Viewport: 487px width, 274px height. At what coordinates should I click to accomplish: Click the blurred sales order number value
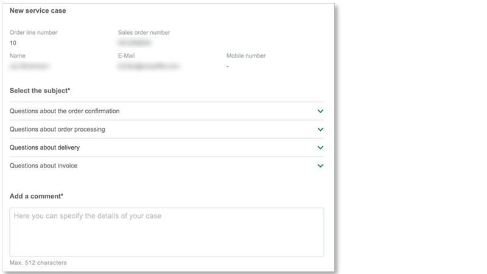click(134, 43)
